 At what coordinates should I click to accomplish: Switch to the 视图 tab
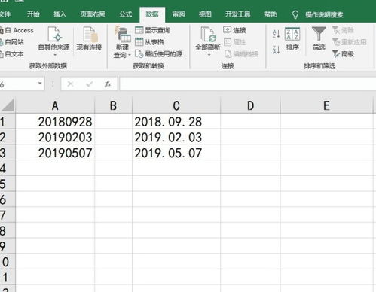click(205, 14)
